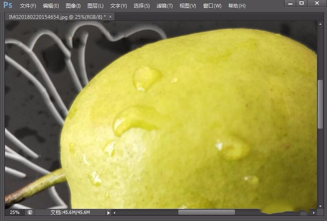
Task: Click the horizontal scrollbar left arrow
Action: pos(115,213)
